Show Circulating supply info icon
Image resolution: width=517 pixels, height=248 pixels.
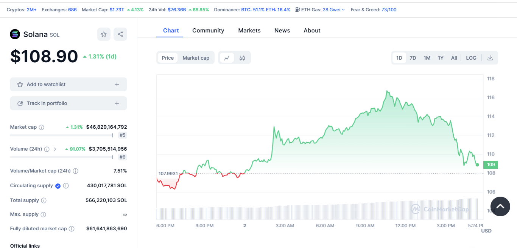click(x=66, y=186)
